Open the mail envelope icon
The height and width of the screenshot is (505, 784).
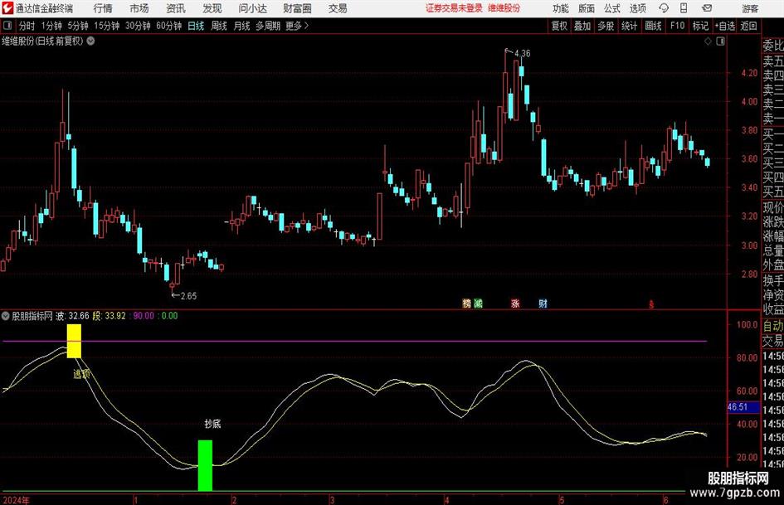tap(707, 8)
